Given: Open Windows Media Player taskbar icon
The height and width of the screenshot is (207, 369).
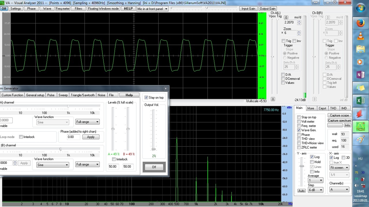Looking at the screenshot, I should [x=360, y=62].
